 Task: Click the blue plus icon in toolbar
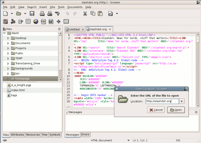coord(58,21)
